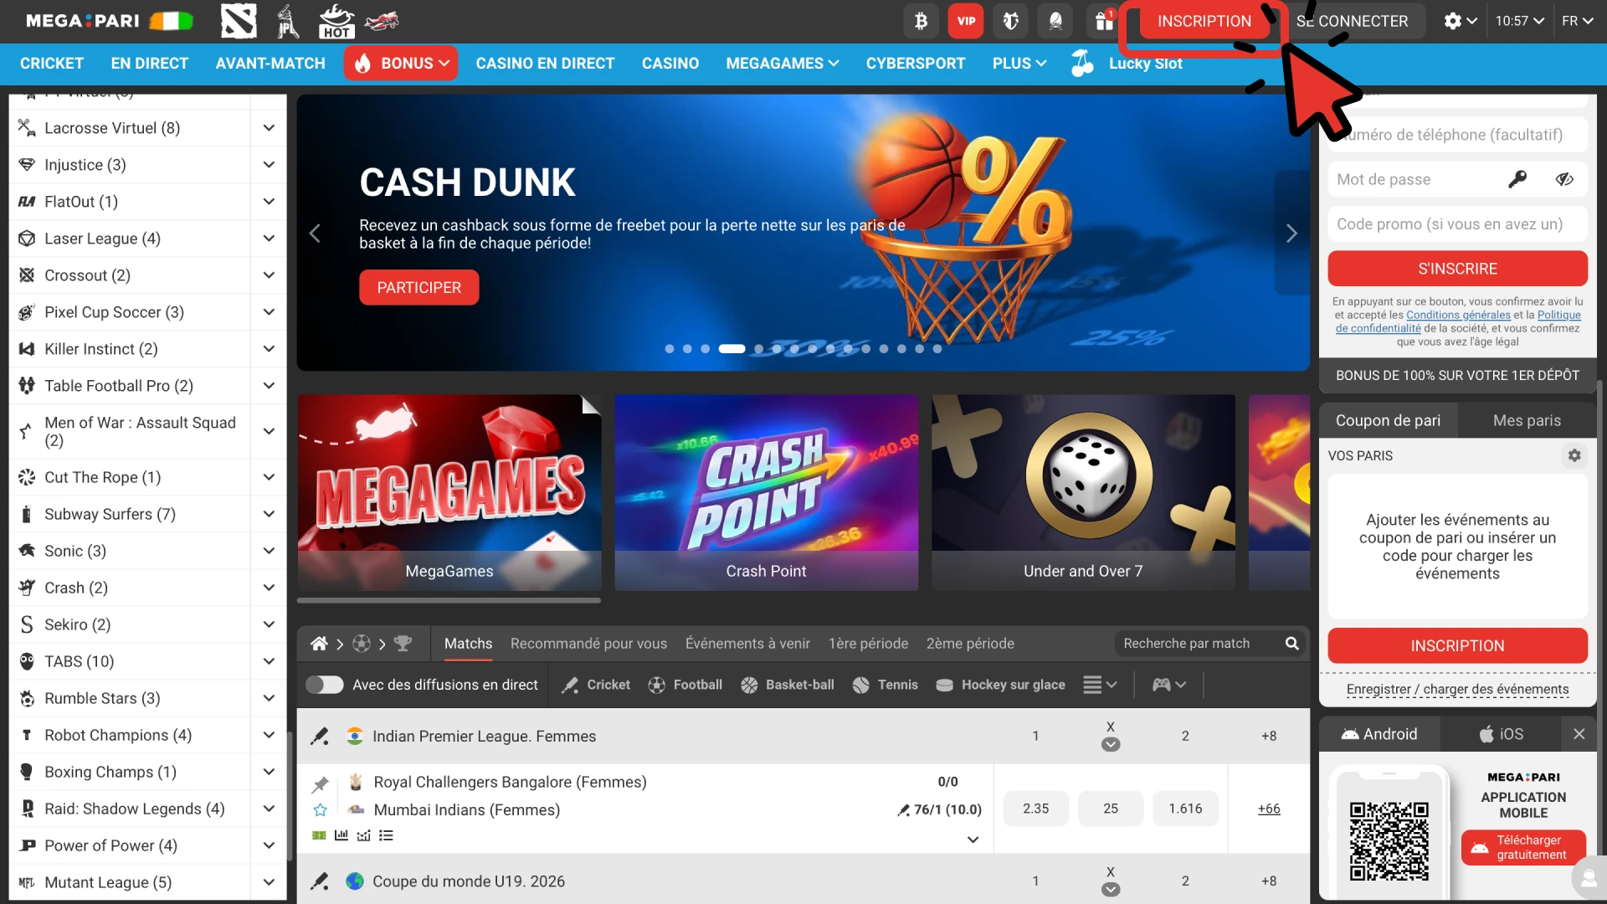Click the Code promo input field
Viewport: 1607px width, 904px height.
(1457, 224)
